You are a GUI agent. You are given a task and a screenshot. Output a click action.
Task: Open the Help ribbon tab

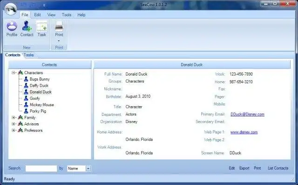(x=81, y=15)
